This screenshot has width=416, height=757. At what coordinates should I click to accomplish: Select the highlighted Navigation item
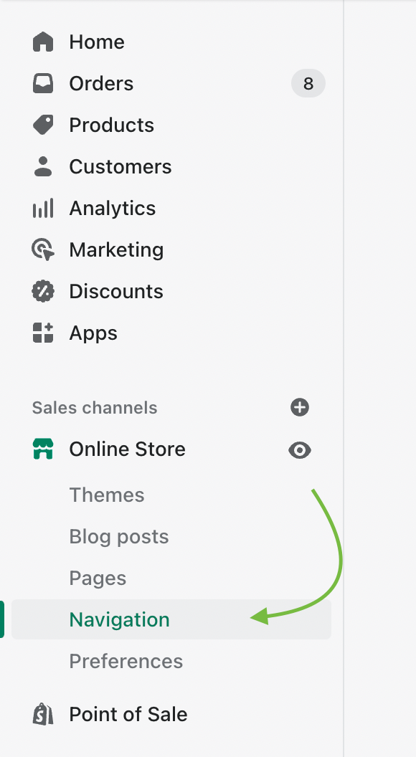[171, 619]
